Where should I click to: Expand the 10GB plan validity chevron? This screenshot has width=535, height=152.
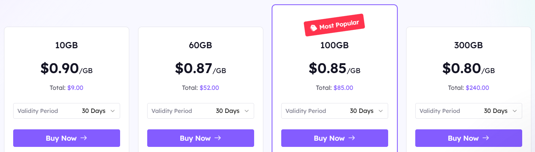pos(113,111)
